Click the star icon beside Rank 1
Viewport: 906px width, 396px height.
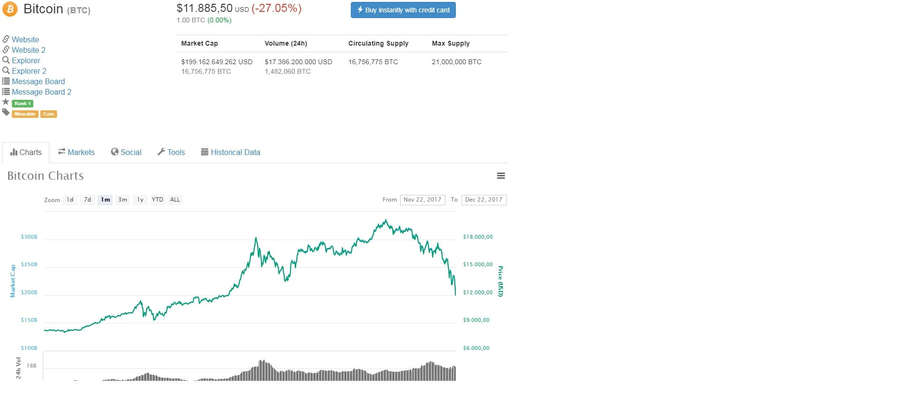[x=6, y=102]
